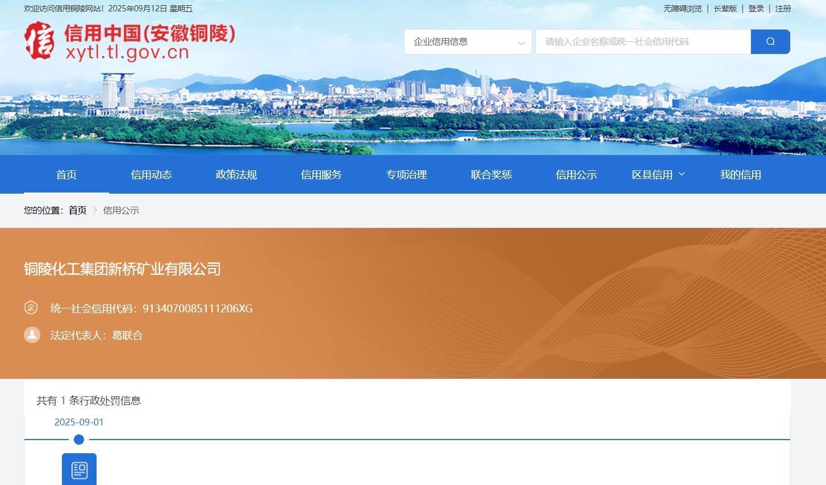Viewport: 826px width, 485px height.
Task: Click the 登录 link
Action: tap(756, 9)
